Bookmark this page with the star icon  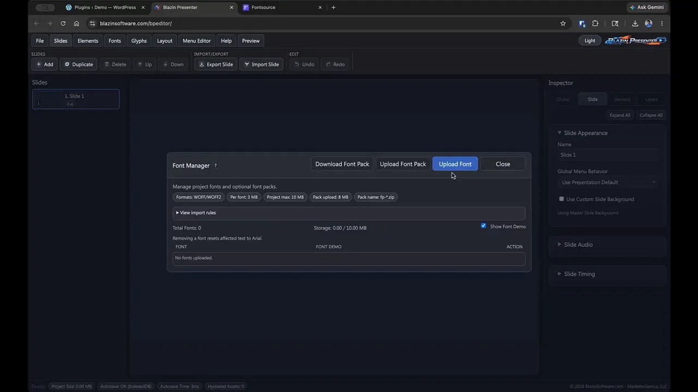(x=563, y=23)
